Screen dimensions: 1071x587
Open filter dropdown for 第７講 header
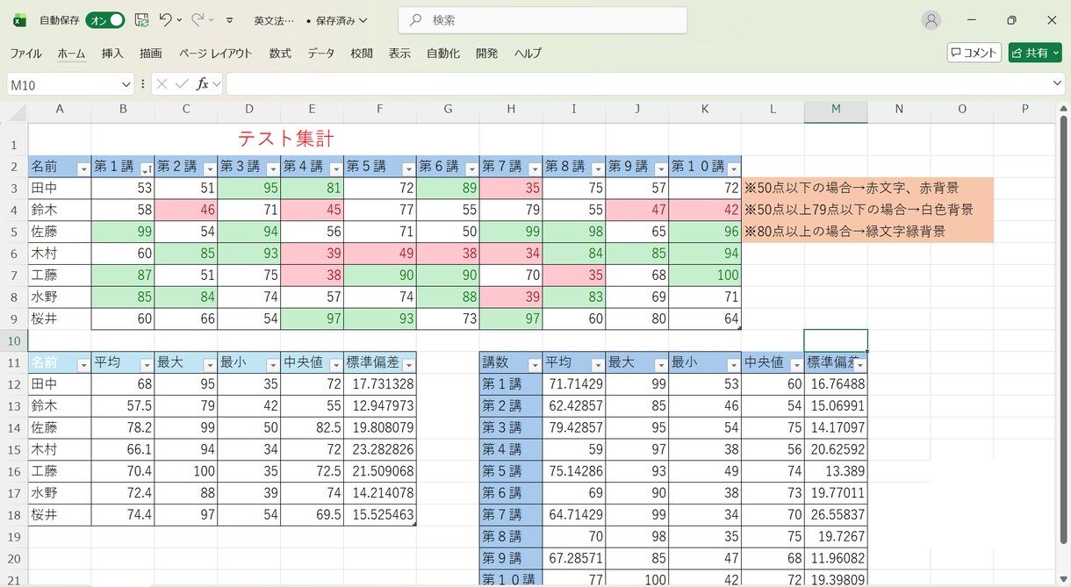pyautogui.click(x=535, y=168)
